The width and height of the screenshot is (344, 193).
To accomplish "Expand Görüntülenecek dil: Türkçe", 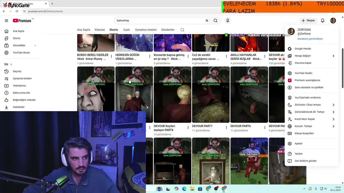I will [311, 112].
